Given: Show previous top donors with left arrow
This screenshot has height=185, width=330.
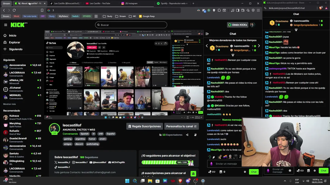Looking at the screenshot, I should tap(207, 46).
